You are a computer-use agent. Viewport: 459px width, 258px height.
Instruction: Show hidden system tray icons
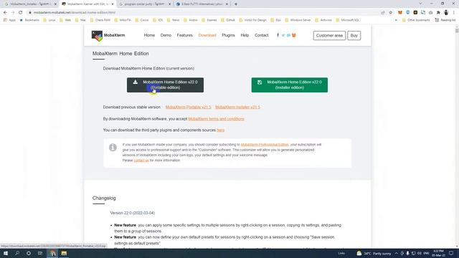pyautogui.click(x=396, y=253)
